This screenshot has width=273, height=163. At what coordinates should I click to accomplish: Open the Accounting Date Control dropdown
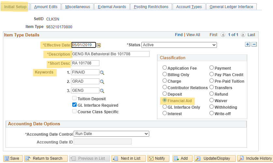click(111, 134)
